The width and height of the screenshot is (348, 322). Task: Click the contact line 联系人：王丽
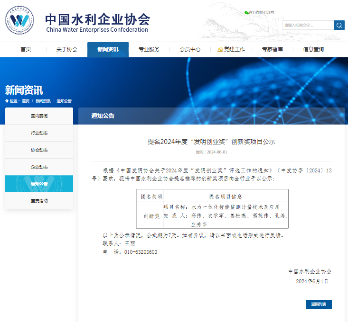click(x=119, y=243)
